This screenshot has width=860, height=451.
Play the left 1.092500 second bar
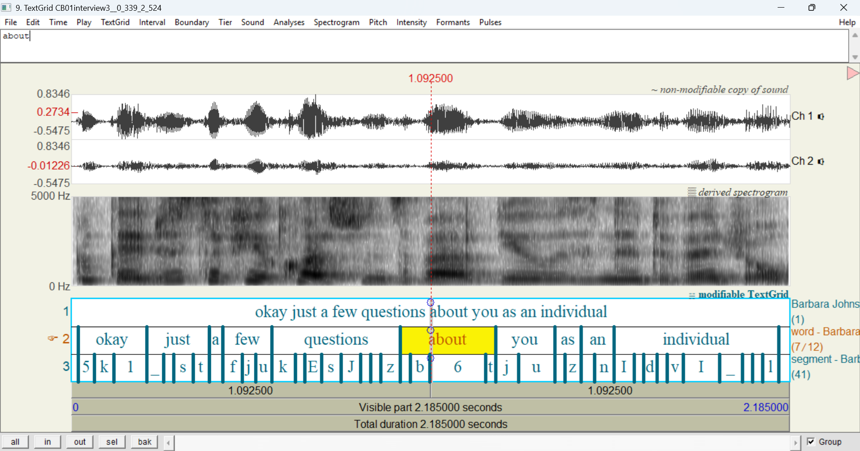coord(251,391)
